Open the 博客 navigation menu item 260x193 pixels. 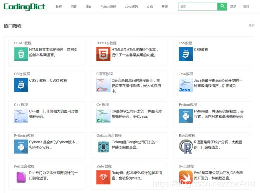(x=89, y=7)
